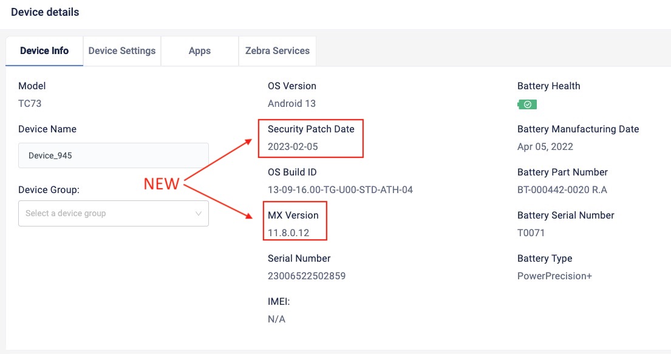The height and width of the screenshot is (354, 671).
Task: Click the model value TC73
Action: [x=30, y=103]
